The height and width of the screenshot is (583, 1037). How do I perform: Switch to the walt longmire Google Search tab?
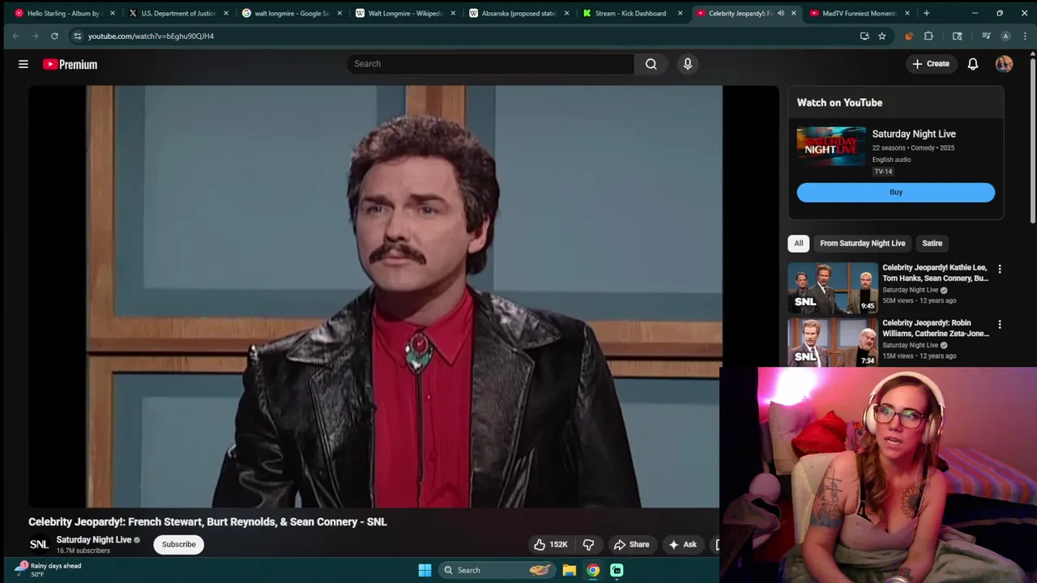click(x=290, y=13)
